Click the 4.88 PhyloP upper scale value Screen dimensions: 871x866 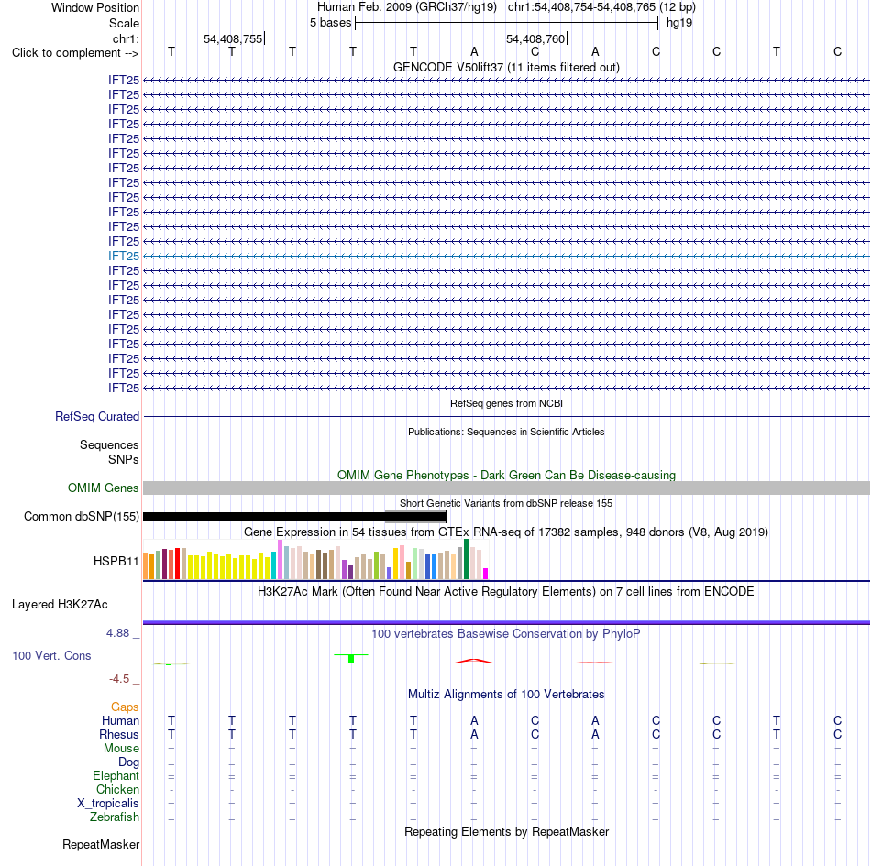(117, 633)
